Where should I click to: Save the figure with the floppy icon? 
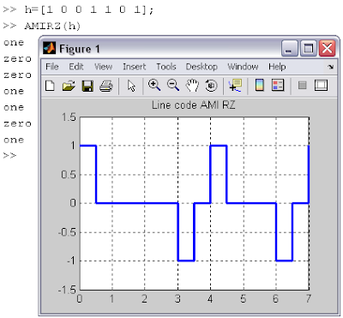click(x=87, y=86)
